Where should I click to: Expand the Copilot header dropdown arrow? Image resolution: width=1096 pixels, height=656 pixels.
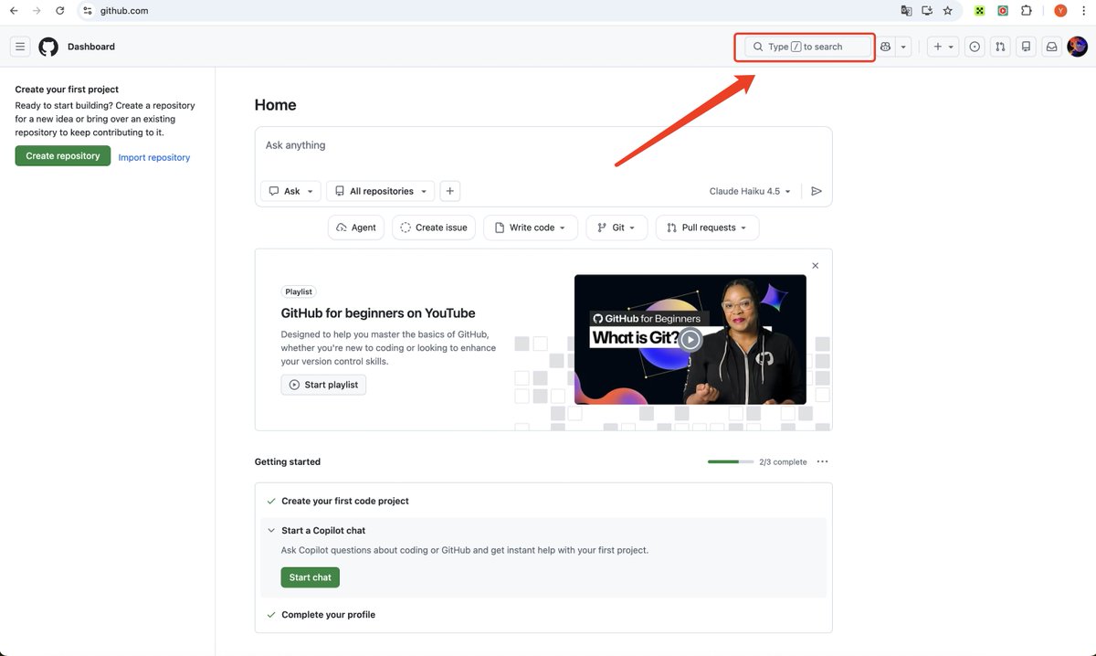coord(903,47)
